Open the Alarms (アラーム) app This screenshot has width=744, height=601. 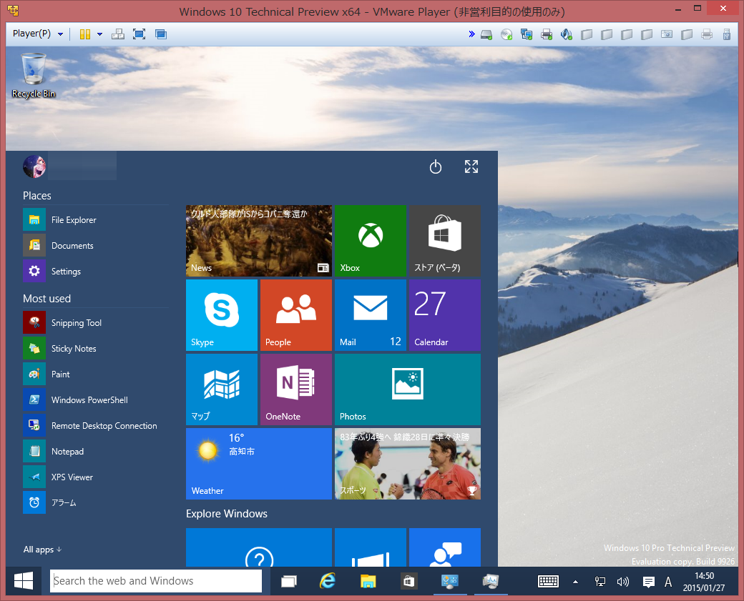coord(95,502)
